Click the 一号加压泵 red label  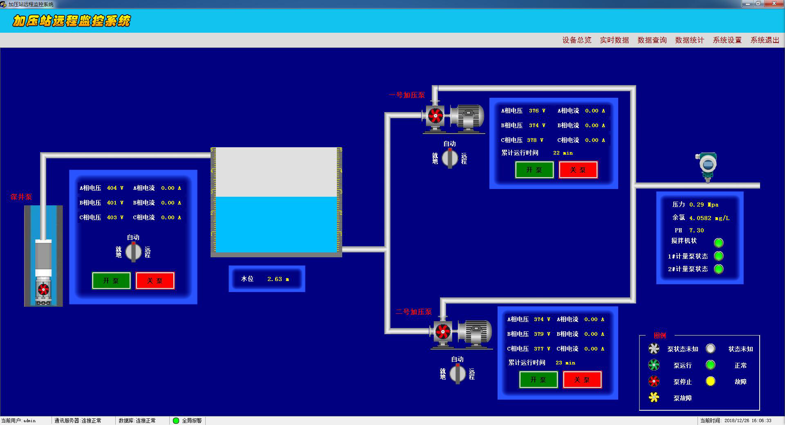(407, 95)
